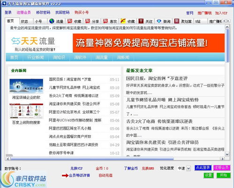
Task: Click the T icon on the 关注 tab
Action: tap(141, 21)
